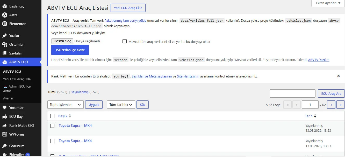Open the ABVTV Yazılım link
Image resolution: width=345 pixels, height=157 pixels.
pos(319,60)
